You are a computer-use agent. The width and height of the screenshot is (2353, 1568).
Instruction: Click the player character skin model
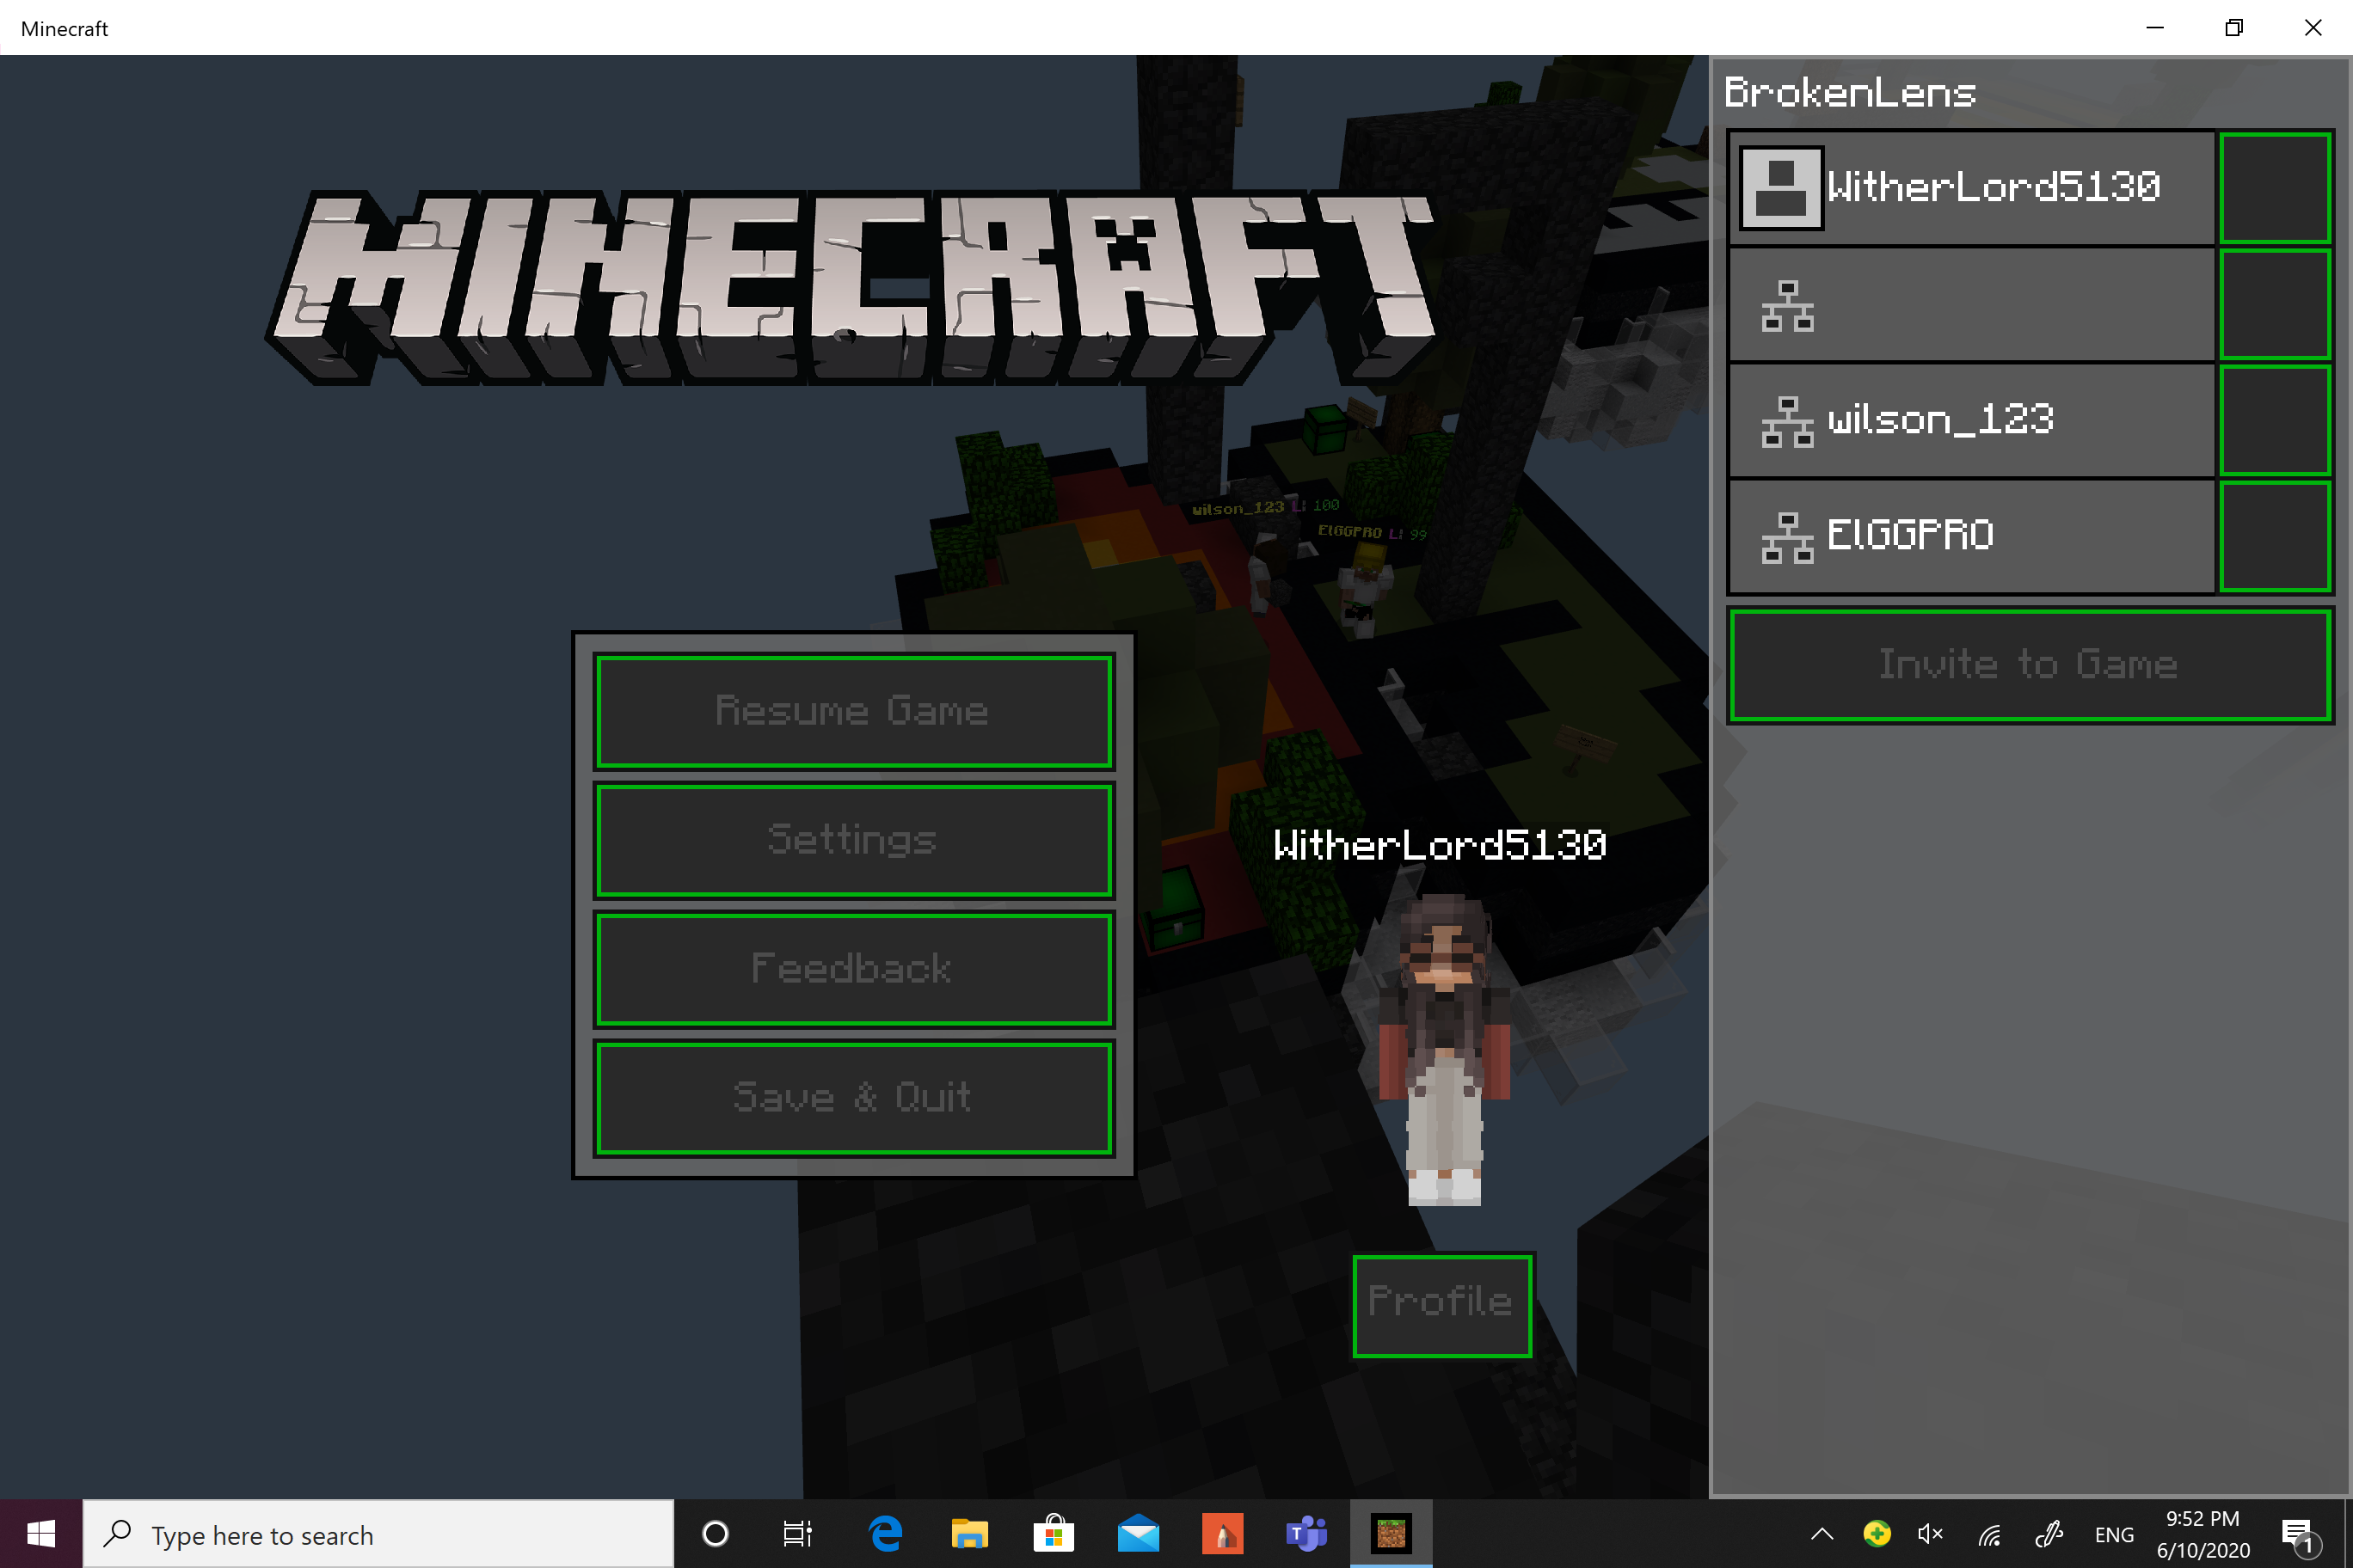tap(1444, 1050)
